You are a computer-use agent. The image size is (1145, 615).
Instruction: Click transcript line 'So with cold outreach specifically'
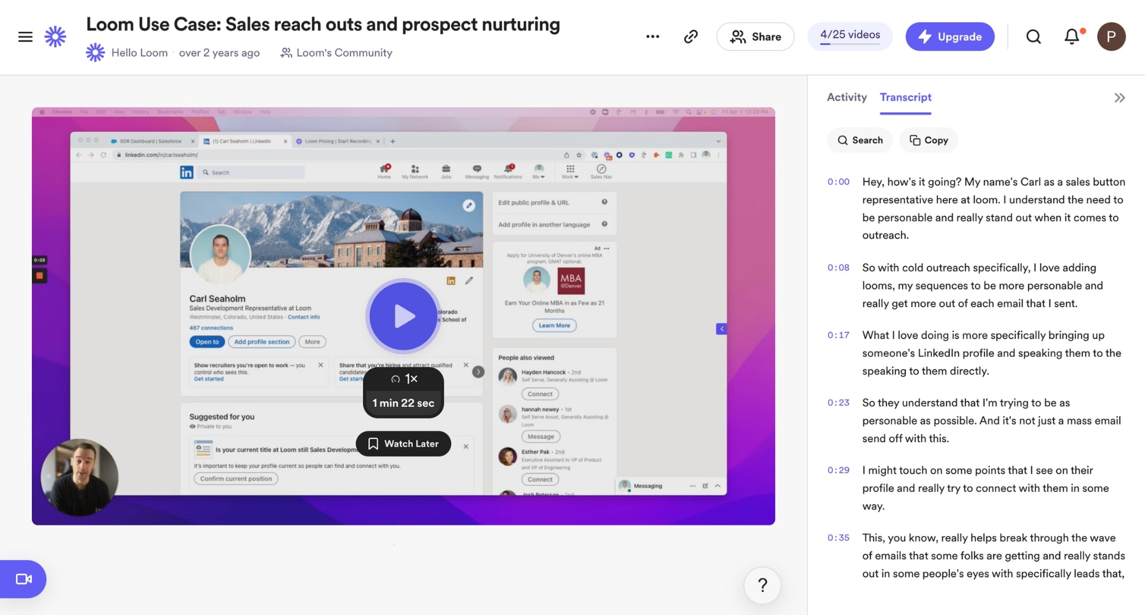pyautogui.click(x=983, y=285)
